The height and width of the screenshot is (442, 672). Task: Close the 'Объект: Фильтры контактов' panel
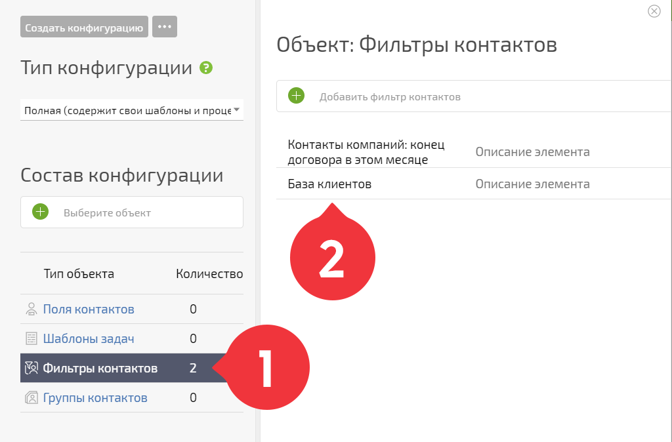(x=654, y=11)
